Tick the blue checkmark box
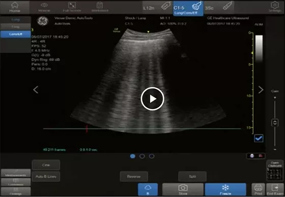This screenshot has width=285, height=197. pos(259,139)
